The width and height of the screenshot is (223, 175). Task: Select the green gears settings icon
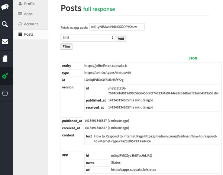[5, 76]
